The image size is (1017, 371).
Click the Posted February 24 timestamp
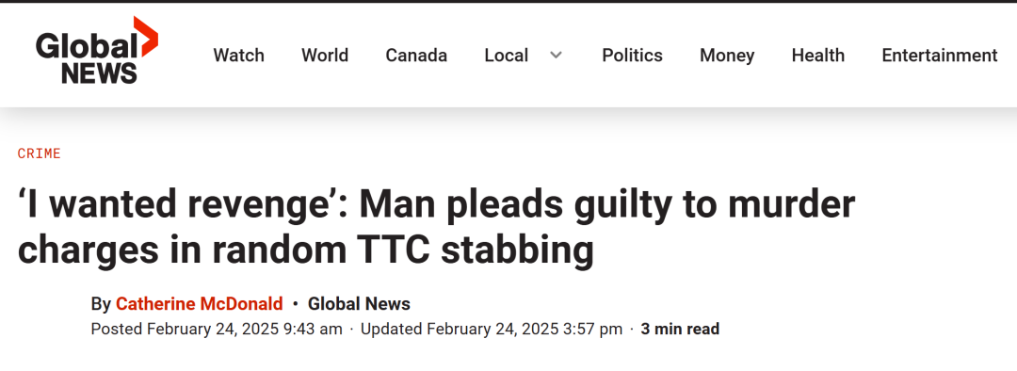click(x=217, y=329)
